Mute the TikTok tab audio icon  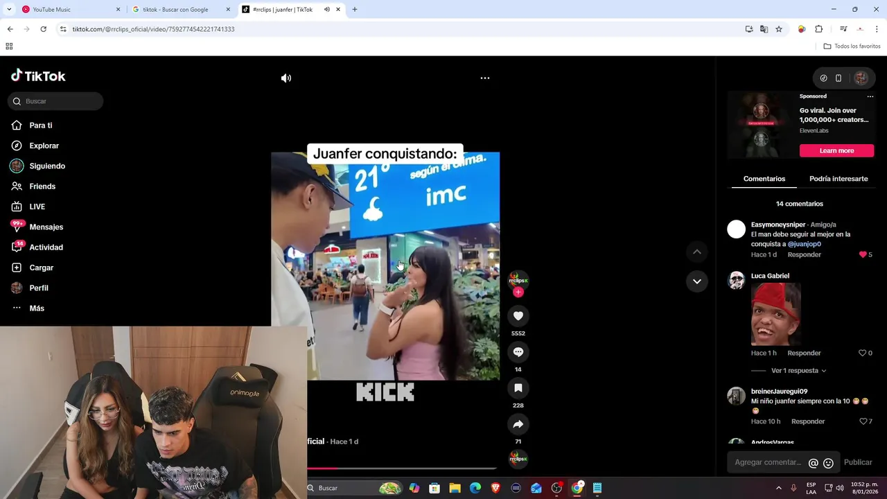pyautogui.click(x=326, y=10)
